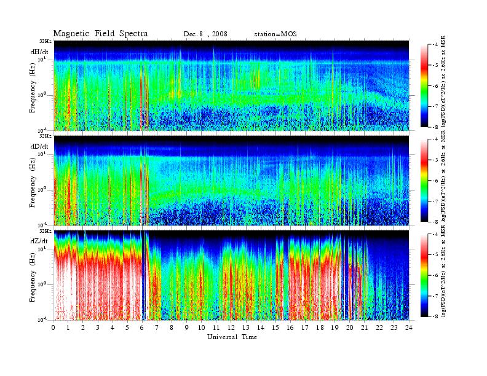
Task: Click the "32Hz" label above the dH/dt panel
Action: click(45, 41)
